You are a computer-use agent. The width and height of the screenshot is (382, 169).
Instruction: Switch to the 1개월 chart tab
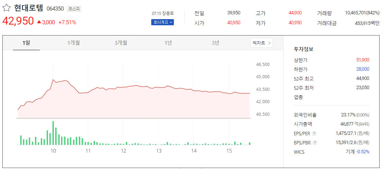[x=74, y=43]
